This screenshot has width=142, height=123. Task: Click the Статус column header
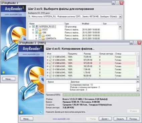pos(125,54)
